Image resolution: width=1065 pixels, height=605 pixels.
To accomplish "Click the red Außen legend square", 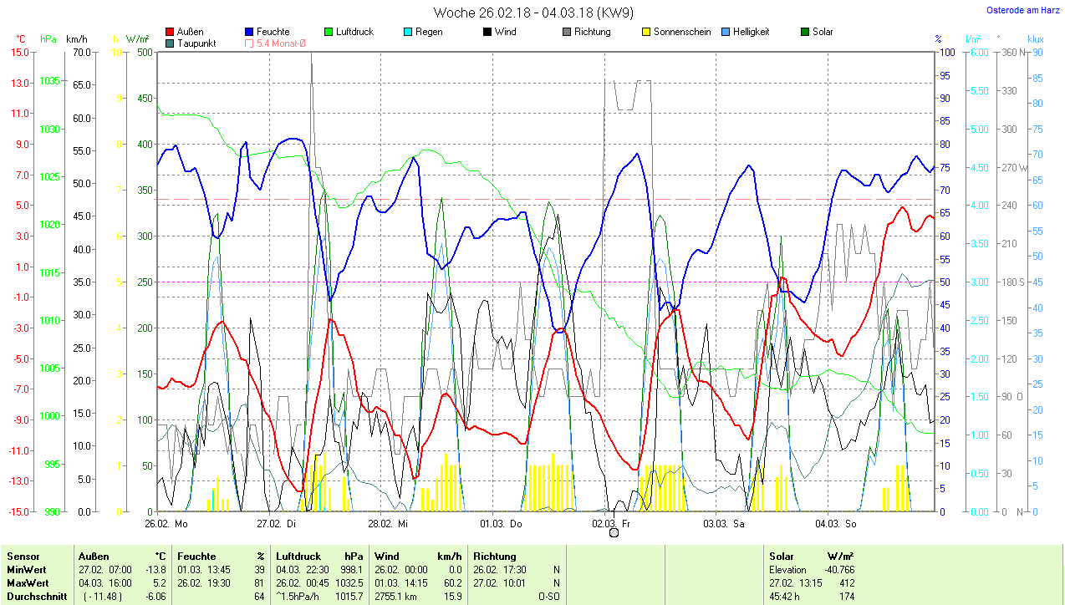I will [171, 32].
